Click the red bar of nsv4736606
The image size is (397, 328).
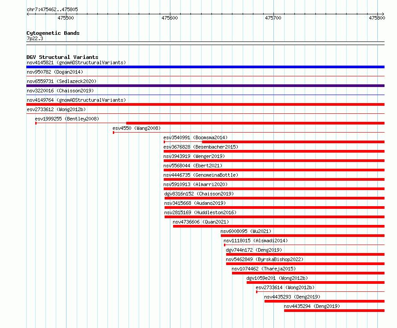[x=279, y=226]
